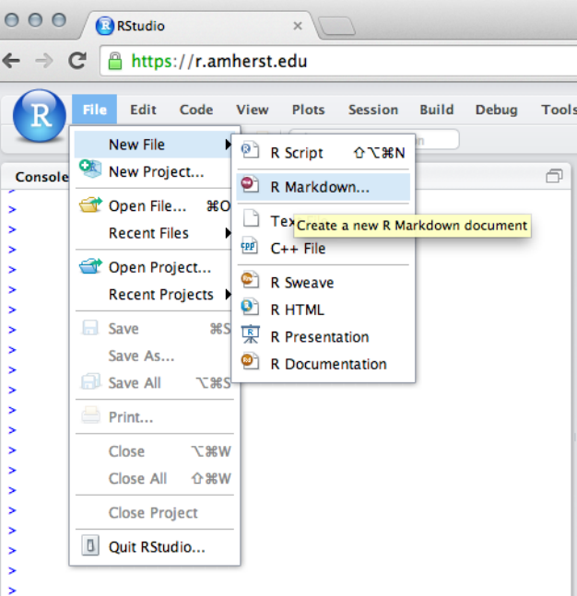The width and height of the screenshot is (577, 596).
Task: Open a new browser tab
Action: click(x=337, y=26)
